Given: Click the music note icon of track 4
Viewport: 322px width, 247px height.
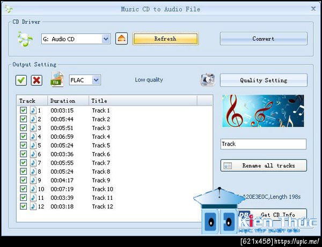Looking at the screenshot, I should tap(33, 137).
